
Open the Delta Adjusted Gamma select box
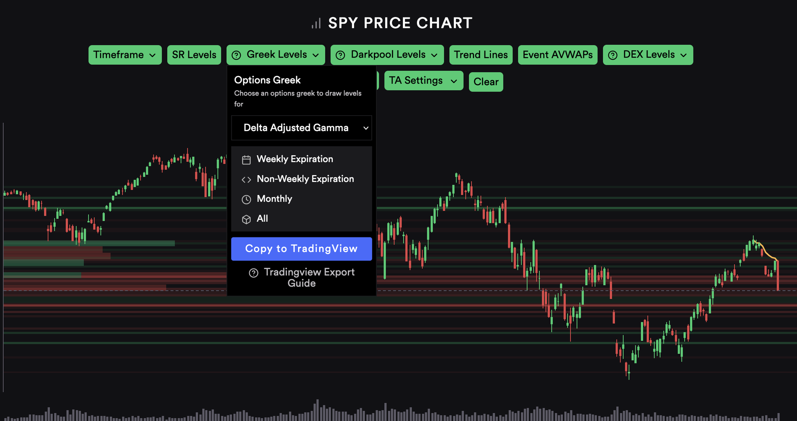tap(302, 128)
